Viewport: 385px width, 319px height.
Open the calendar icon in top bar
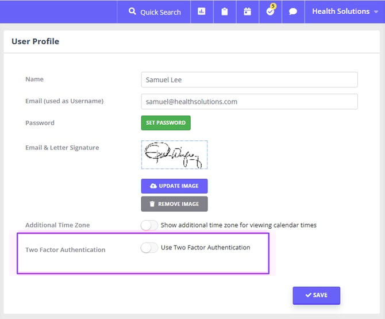(247, 11)
